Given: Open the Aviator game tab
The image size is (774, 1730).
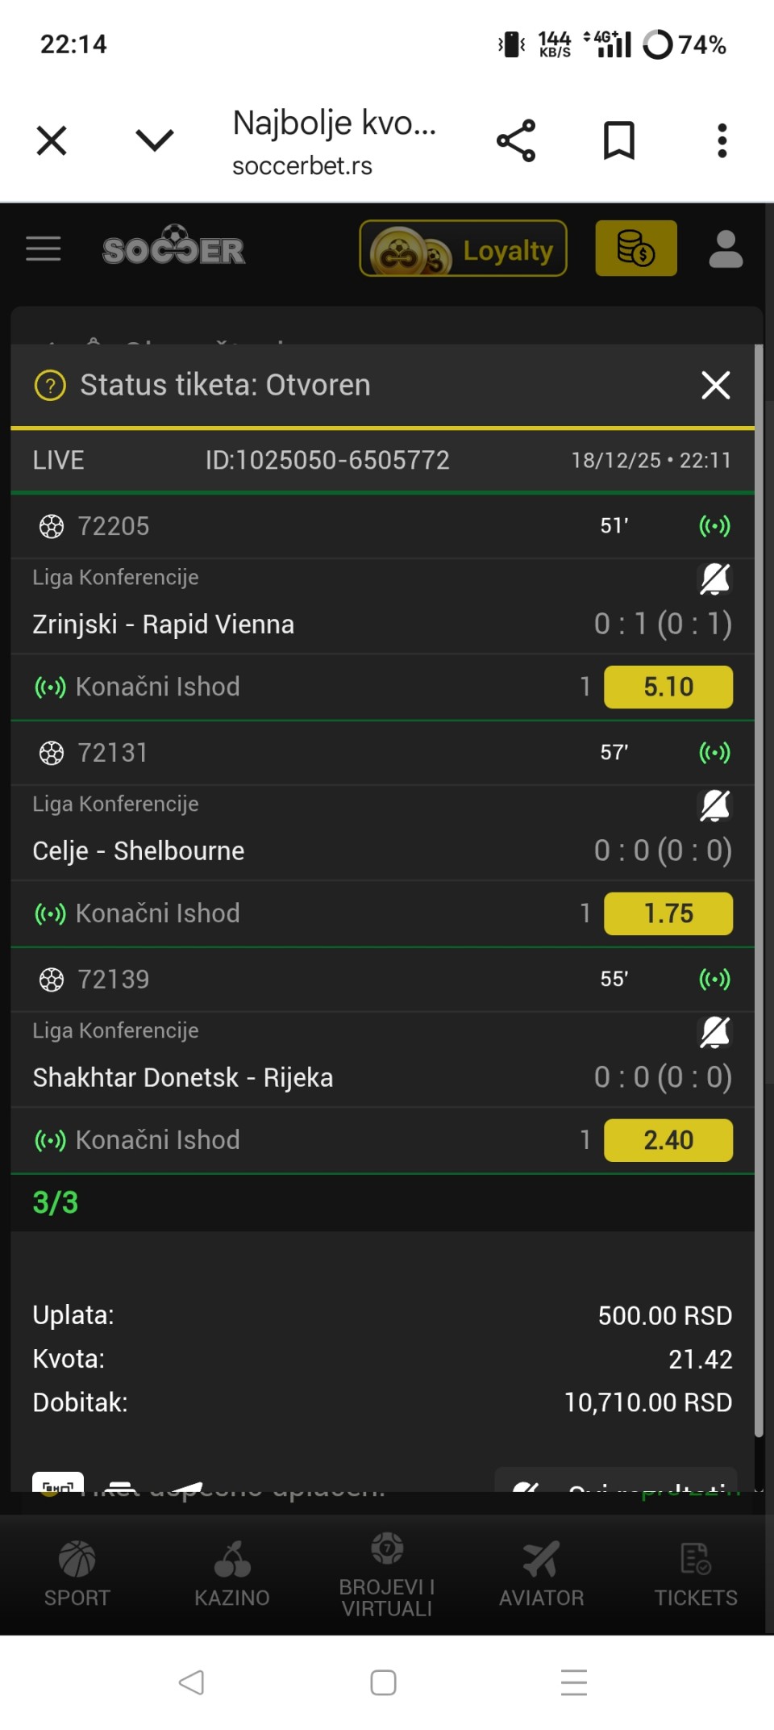Looking at the screenshot, I should 541,1575.
